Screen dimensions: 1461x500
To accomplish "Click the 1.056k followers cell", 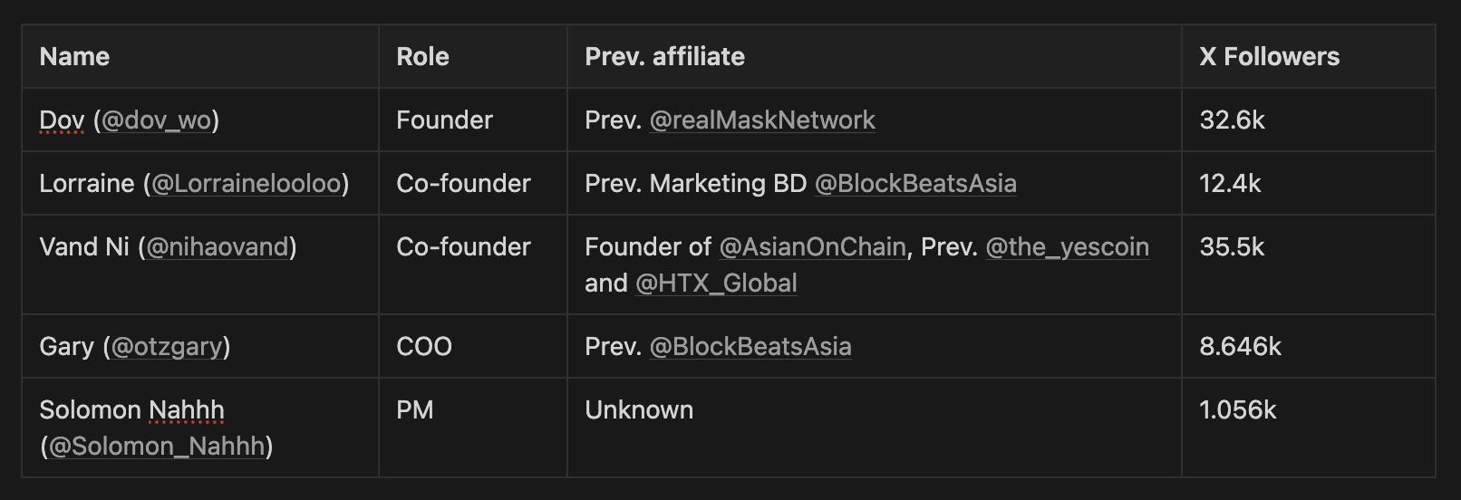I will [1237, 410].
